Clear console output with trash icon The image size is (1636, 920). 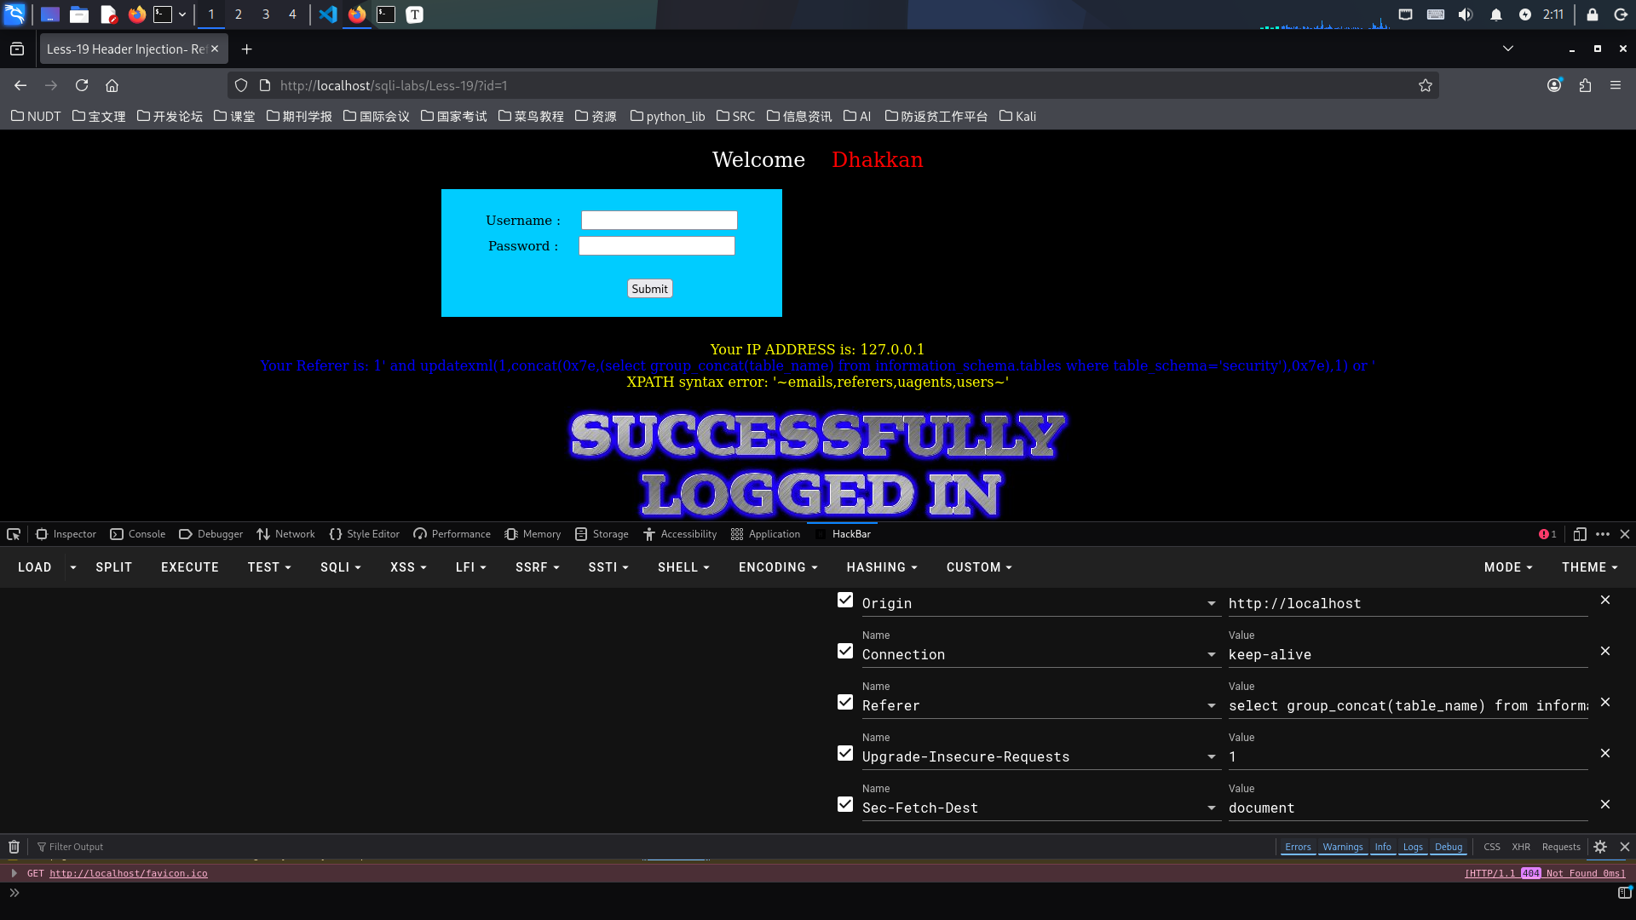coord(14,847)
